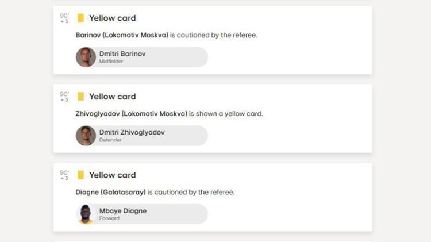Open Dmitri Barinov's avatar photo

click(x=86, y=57)
